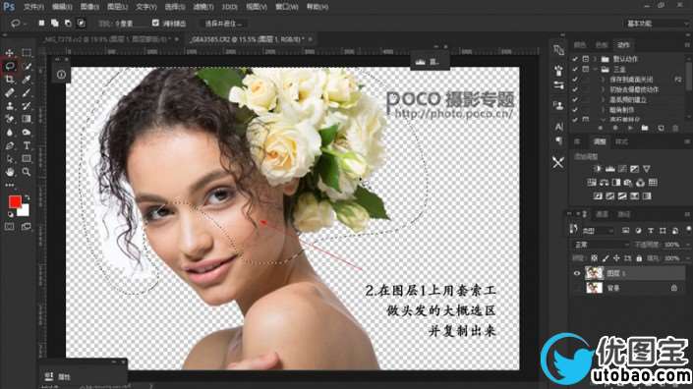Create new action set folder icon
Image resolution: width=693 pixels, height=389 pixels.
coord(645,128)
